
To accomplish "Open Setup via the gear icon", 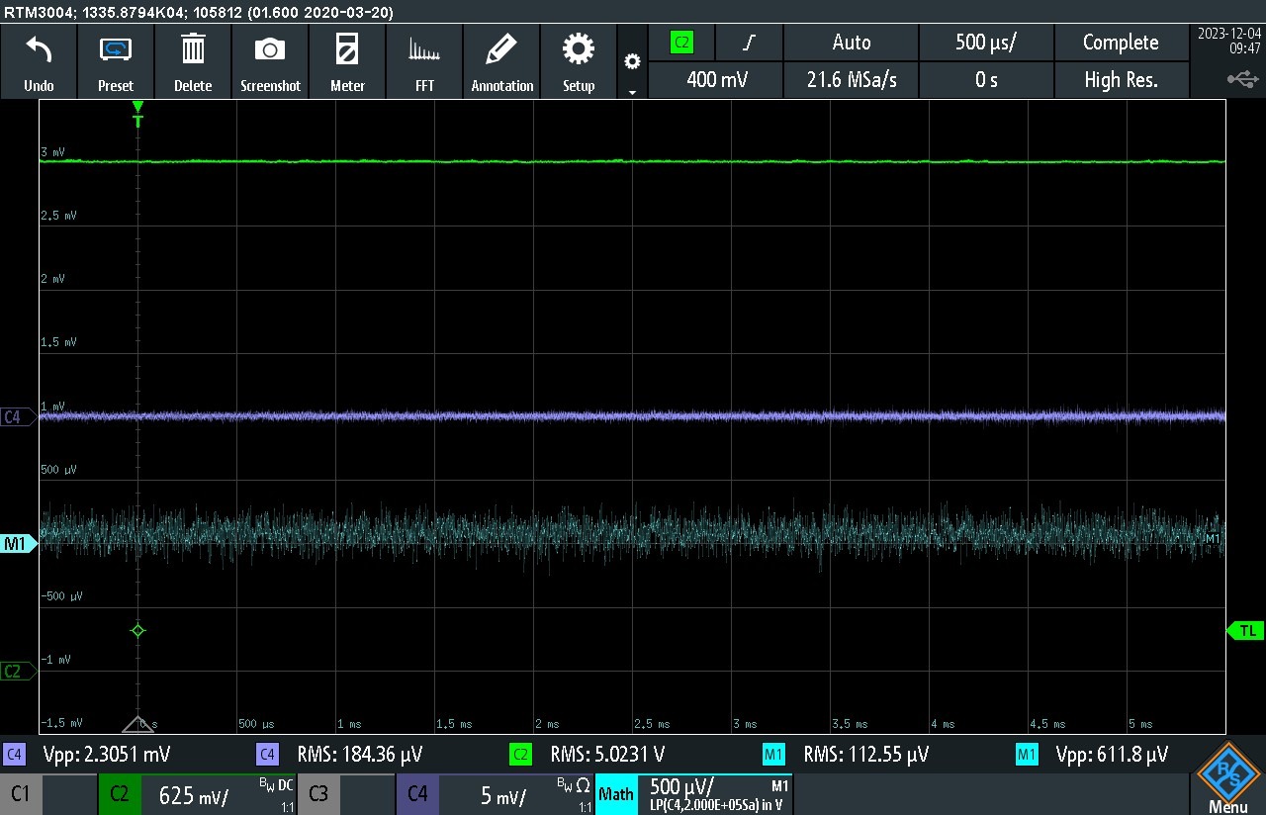I will [x=579, y=61].
